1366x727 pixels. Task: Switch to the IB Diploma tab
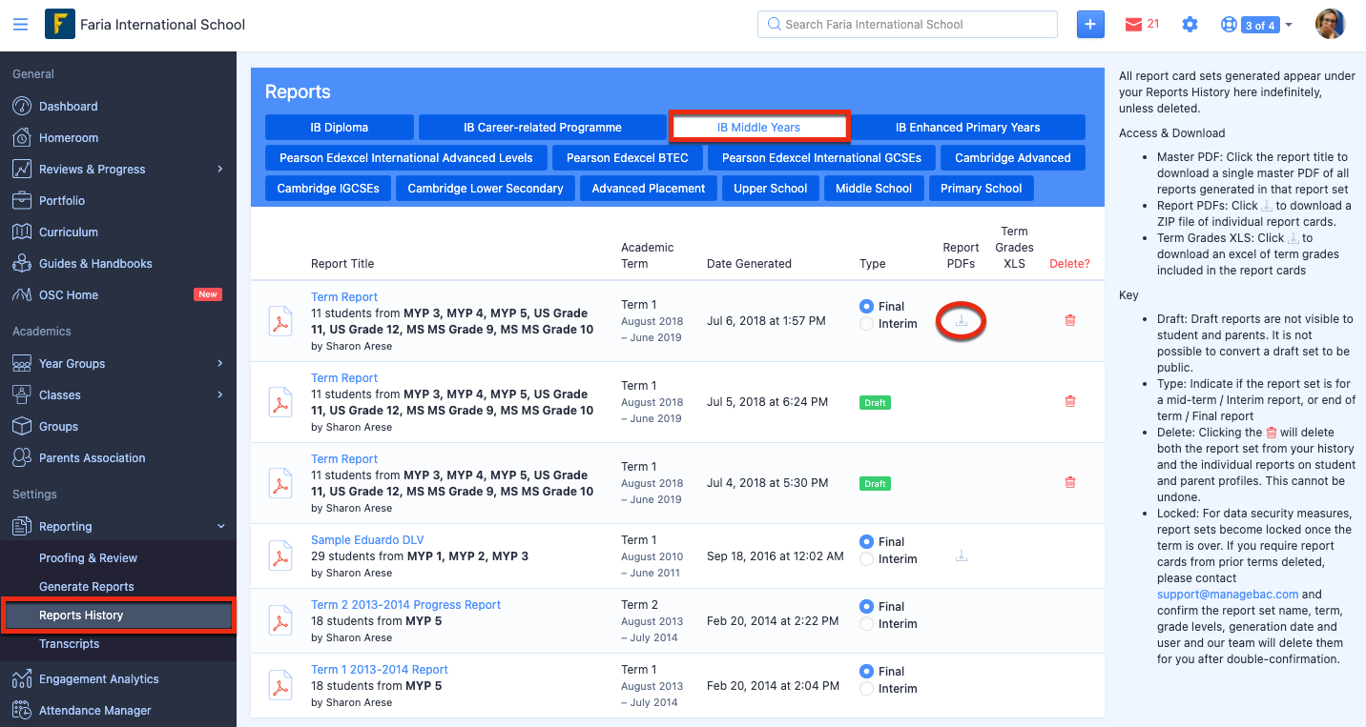[339, 127]
